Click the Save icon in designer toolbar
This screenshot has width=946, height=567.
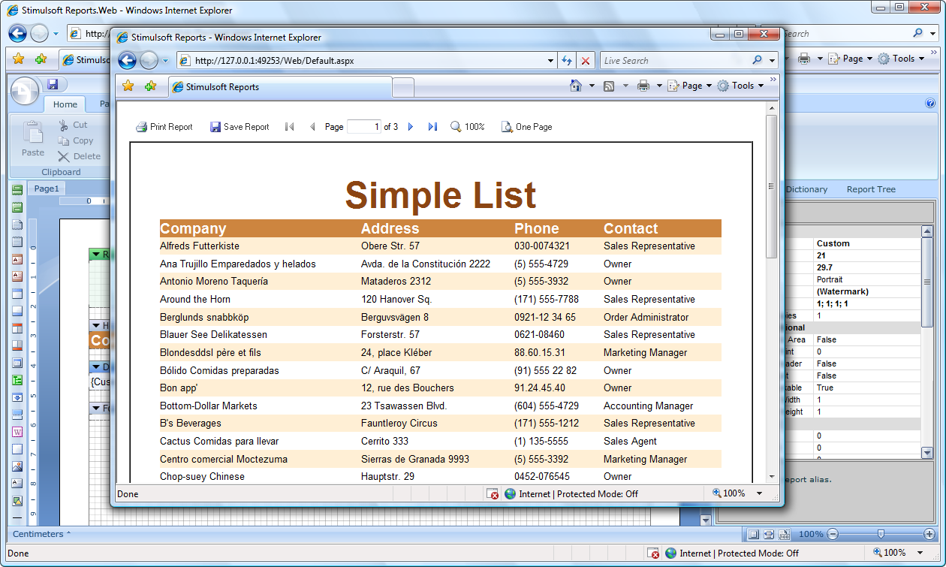coord(53,84)
